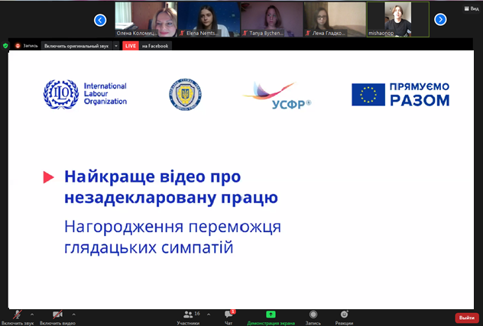Image resolution: width=483 pixels, height=326 pixels.
Task: Show next participants with right arrow
Action: pos(440,20)
